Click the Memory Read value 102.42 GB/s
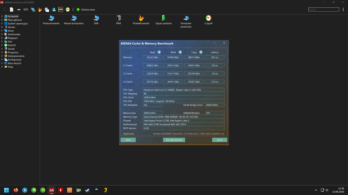The width and height of the screenshot is (348, 195). [153, 57]
